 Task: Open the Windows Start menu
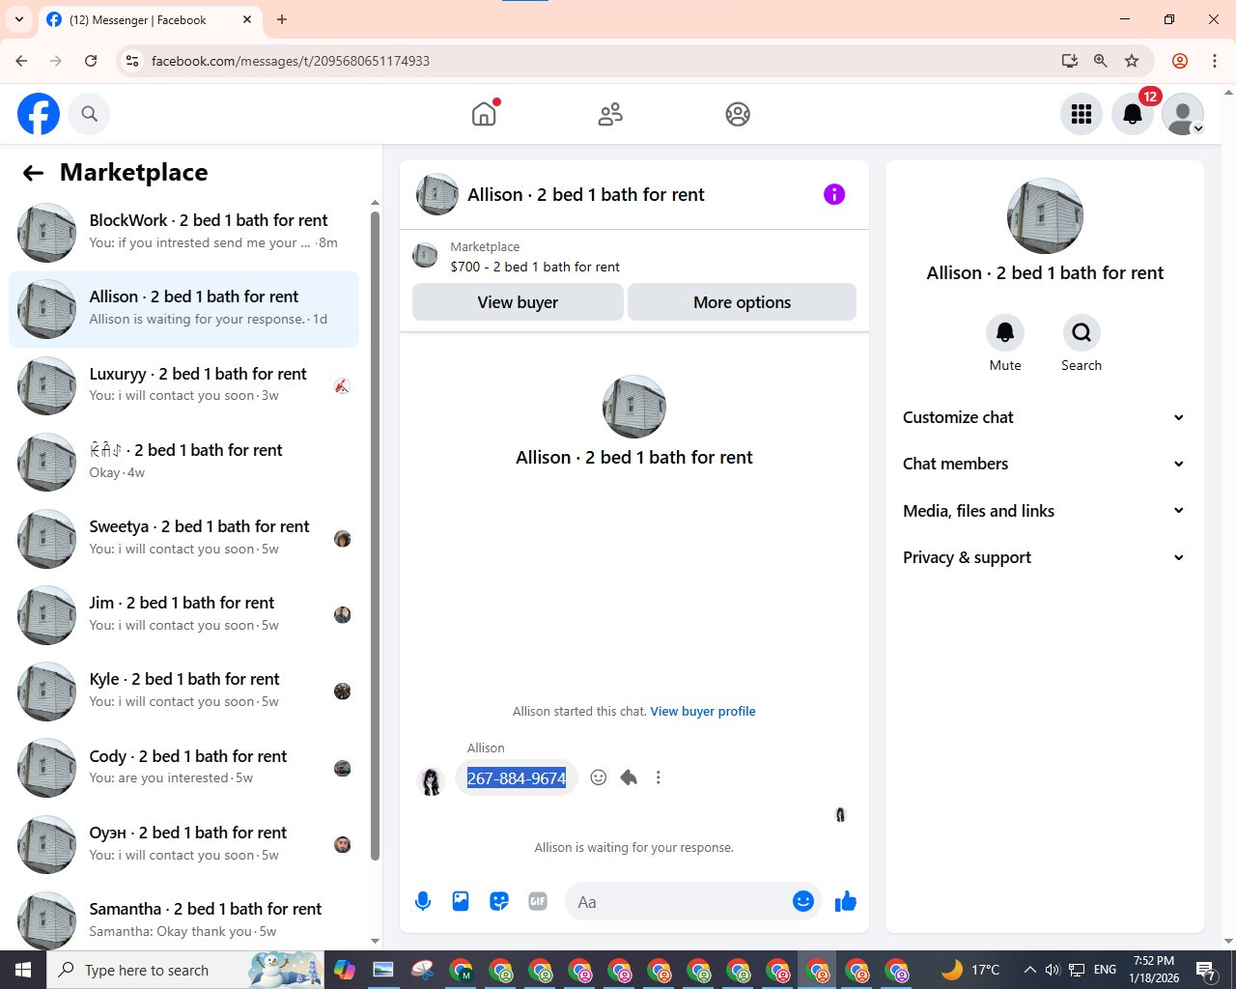click(x=23, y=970)
